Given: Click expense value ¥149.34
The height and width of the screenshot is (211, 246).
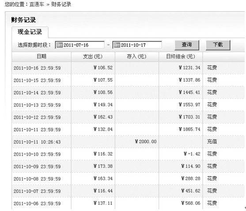Looking at the screenshot, I should tap(103, 105).
